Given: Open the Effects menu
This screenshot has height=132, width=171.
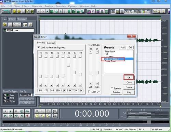Looking at the screenshot, I should pyautogui.click(x=26, y=6).
